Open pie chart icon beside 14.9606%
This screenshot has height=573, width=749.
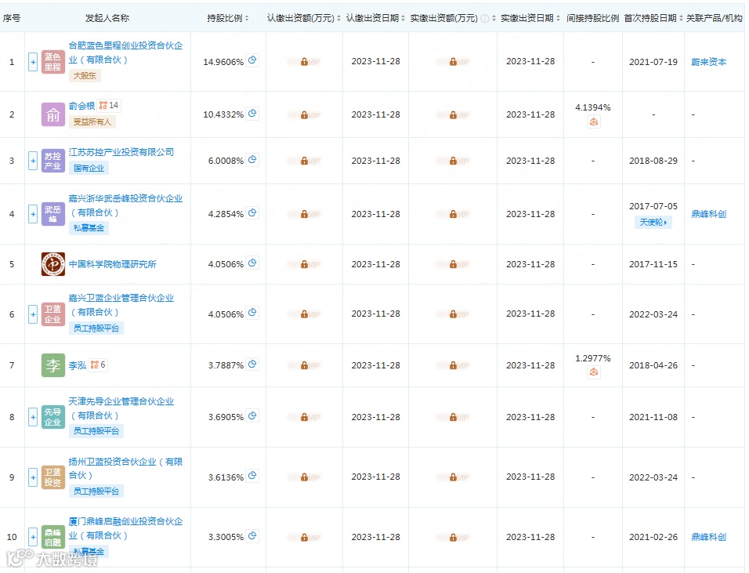[x=253, y=60]
